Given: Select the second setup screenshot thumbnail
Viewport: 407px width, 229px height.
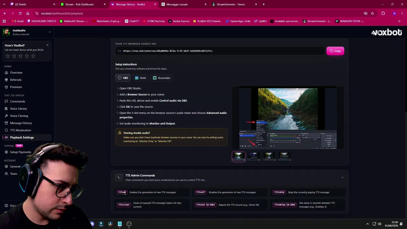Looking at the screenshot, I should 254,156.
